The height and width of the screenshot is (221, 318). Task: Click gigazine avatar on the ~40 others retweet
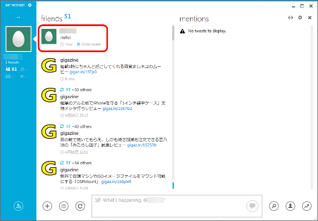point(49,131)
